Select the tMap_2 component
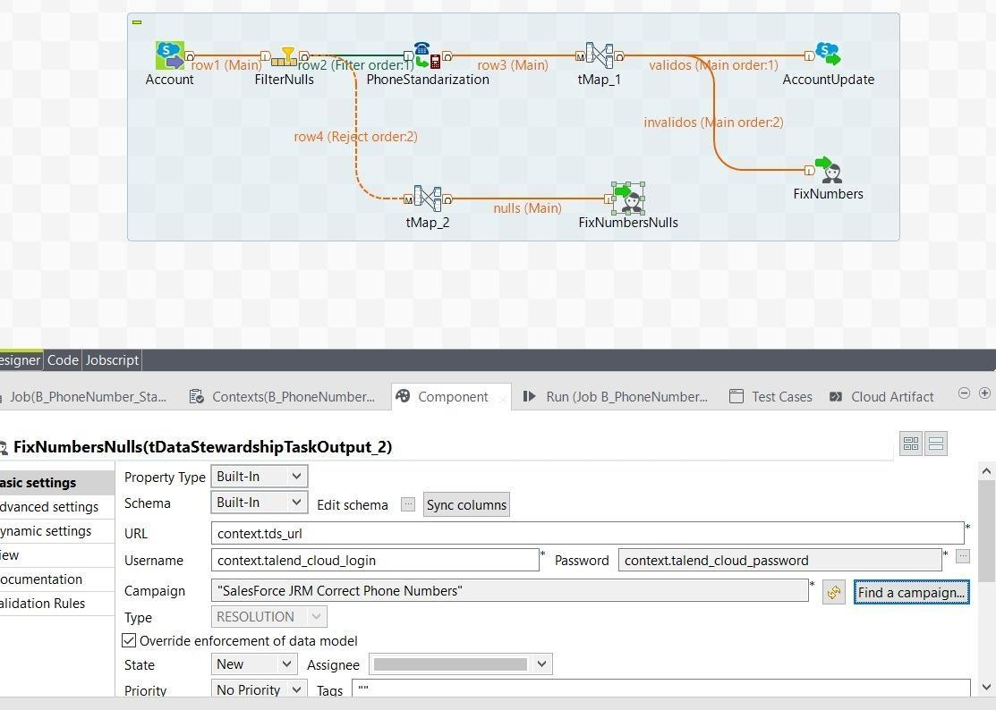Image resolution: width=996 pixels, height=710 pixels. [x=427, y=199]
